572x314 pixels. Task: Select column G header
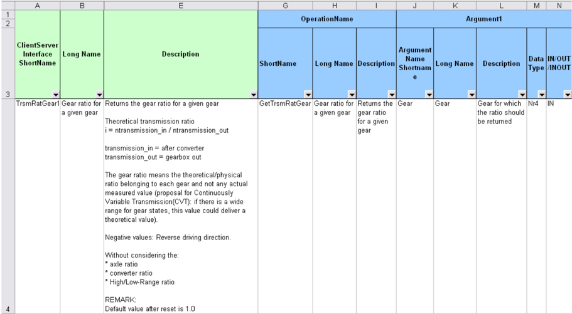285,6
